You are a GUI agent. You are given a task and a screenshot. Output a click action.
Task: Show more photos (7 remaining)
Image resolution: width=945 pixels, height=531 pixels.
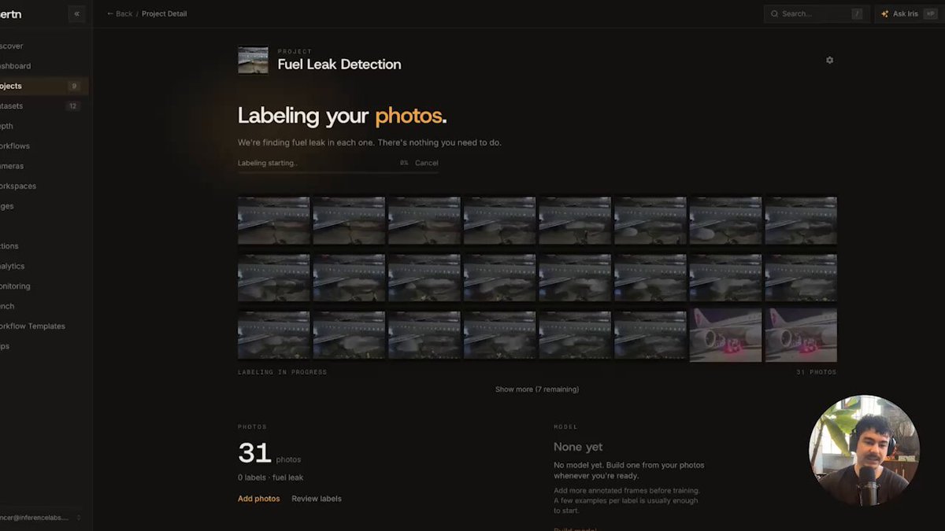point(537,389)
